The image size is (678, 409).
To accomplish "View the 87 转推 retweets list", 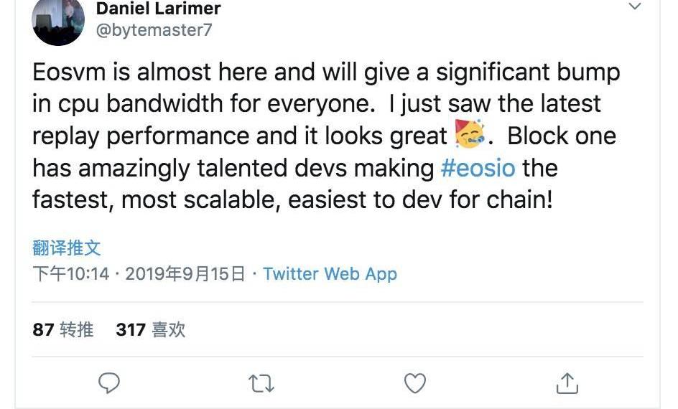I will (63, 329).
